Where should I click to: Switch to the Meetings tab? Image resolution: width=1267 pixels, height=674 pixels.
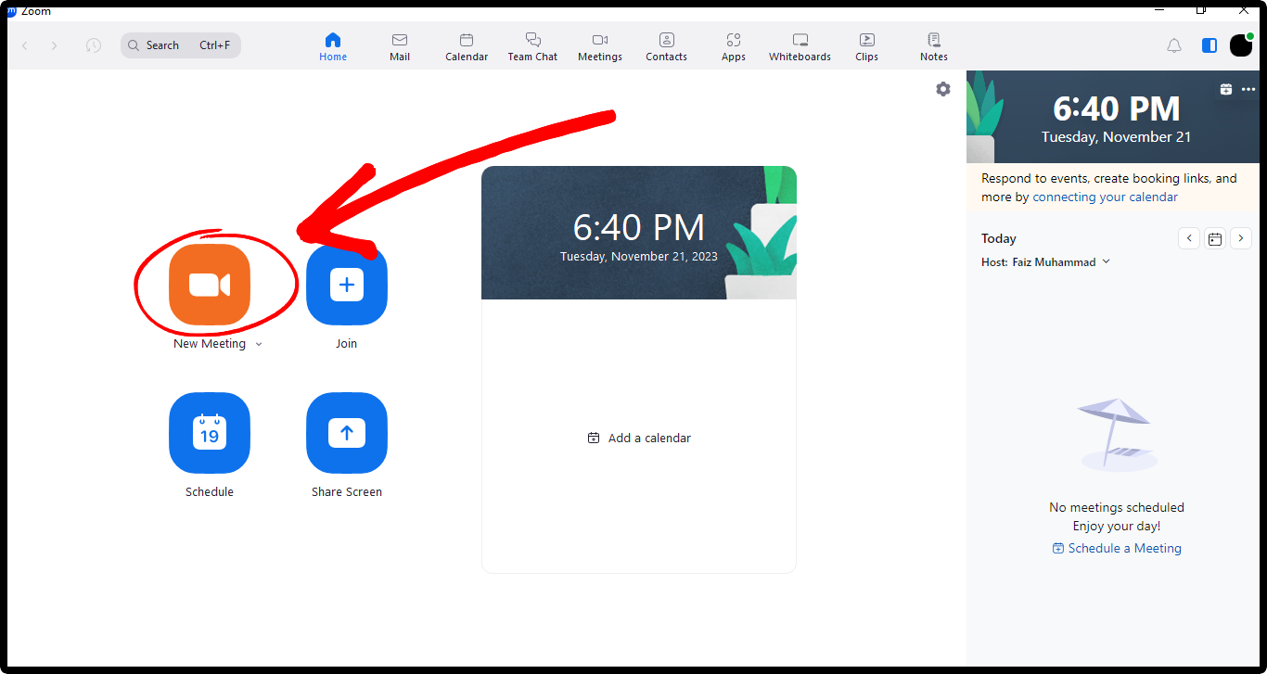click(600, 46)
